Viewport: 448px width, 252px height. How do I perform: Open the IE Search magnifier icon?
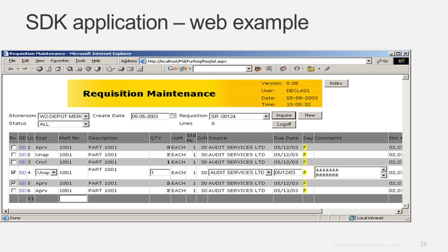[x=70, y=69]
